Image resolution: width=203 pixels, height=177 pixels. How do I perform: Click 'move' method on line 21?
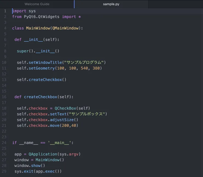55,126
